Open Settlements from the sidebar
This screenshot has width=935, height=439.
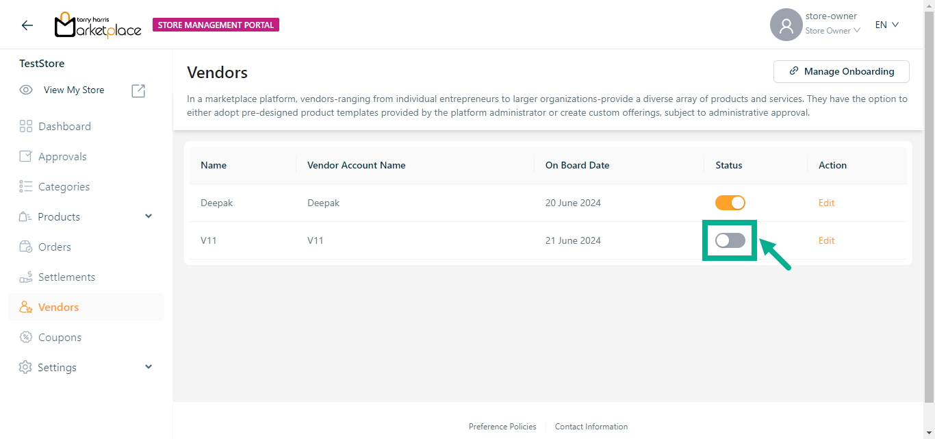pyautogui.click(x=66, y=277)
